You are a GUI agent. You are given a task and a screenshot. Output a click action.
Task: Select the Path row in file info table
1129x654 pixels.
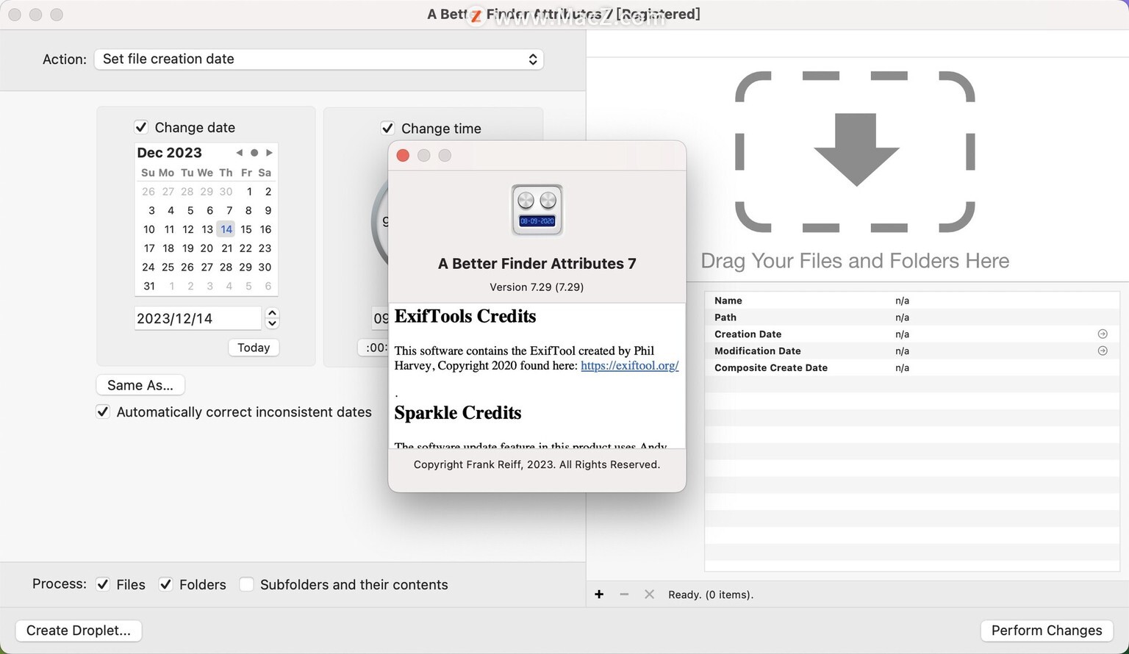tap(912, 317)
